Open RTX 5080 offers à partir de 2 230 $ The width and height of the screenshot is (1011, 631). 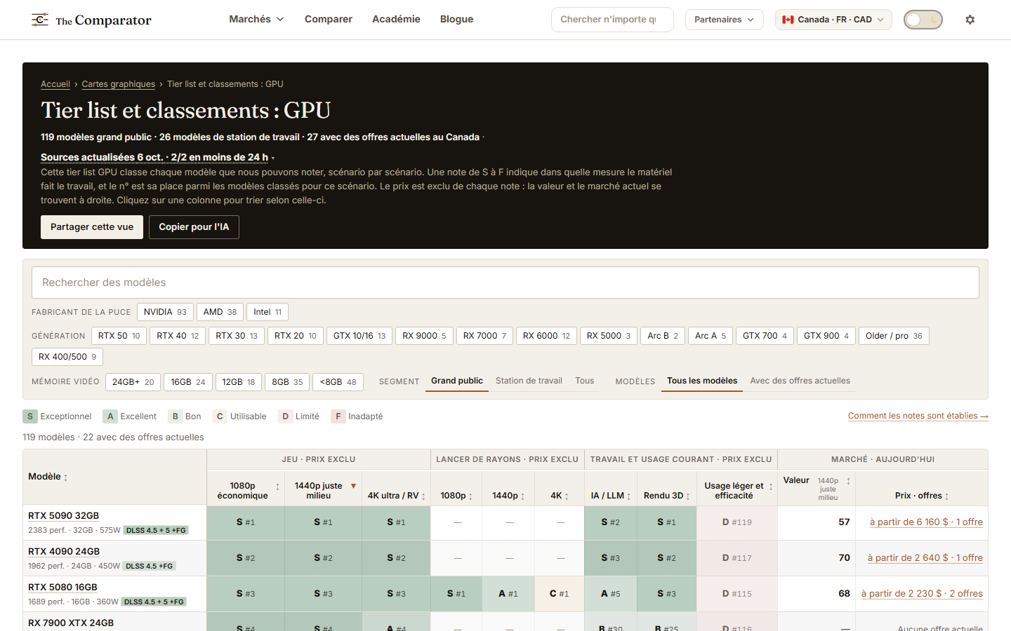(x=922, y=593)
